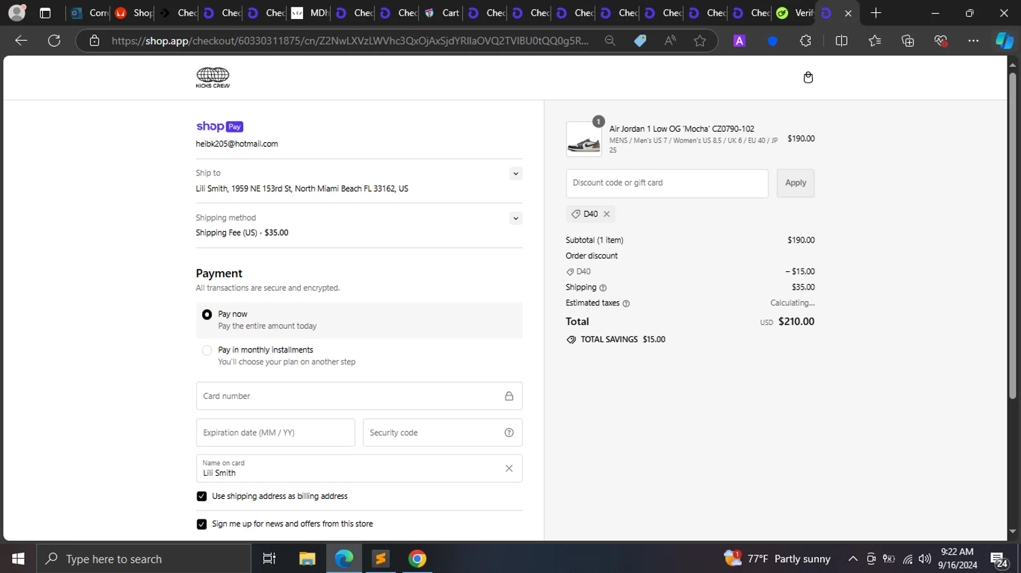This screenshot has height=573, width=1021.
Task: Click the zoom out magnifier in address bar
Action: tap(610, 41)
